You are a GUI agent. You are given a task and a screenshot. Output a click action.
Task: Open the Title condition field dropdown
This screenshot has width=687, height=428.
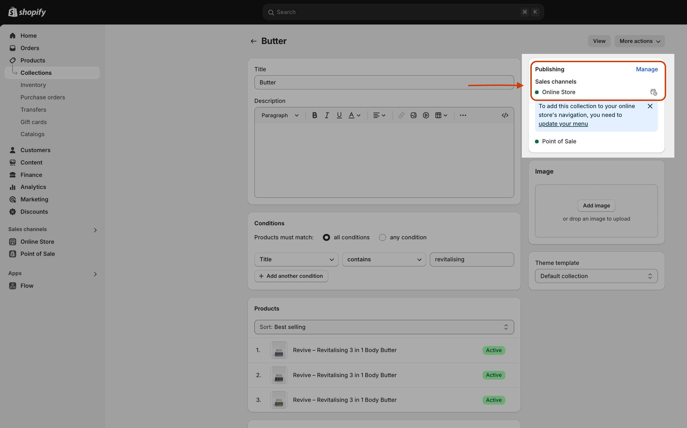(x=296, y=260)
